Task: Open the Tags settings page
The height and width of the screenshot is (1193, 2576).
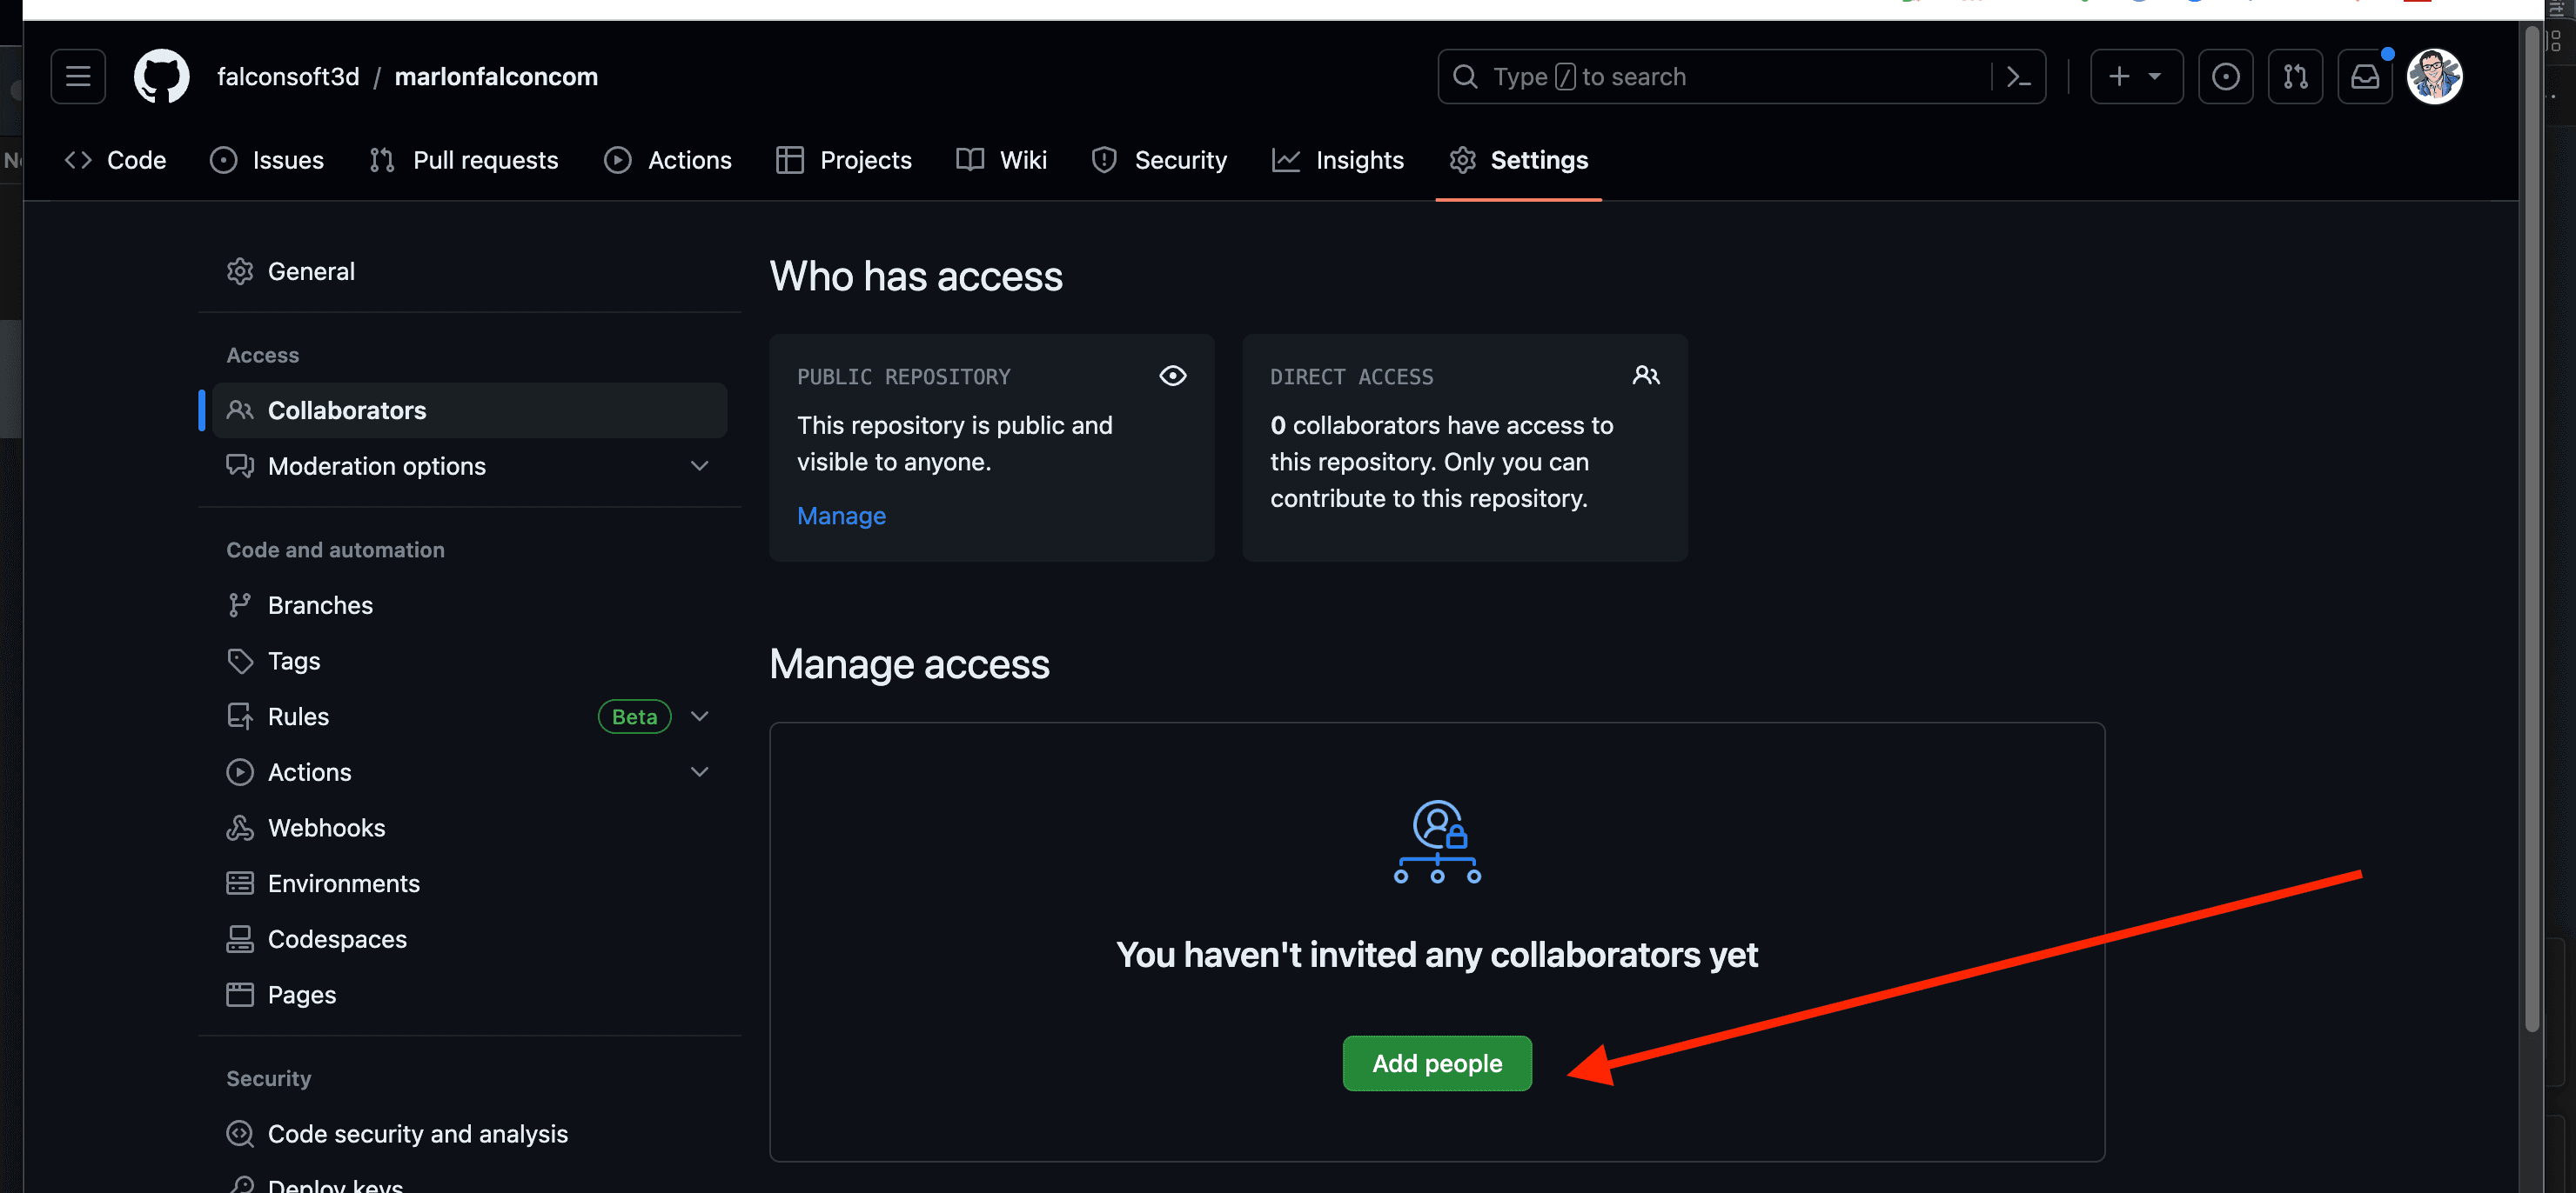Action: [470, 661]
